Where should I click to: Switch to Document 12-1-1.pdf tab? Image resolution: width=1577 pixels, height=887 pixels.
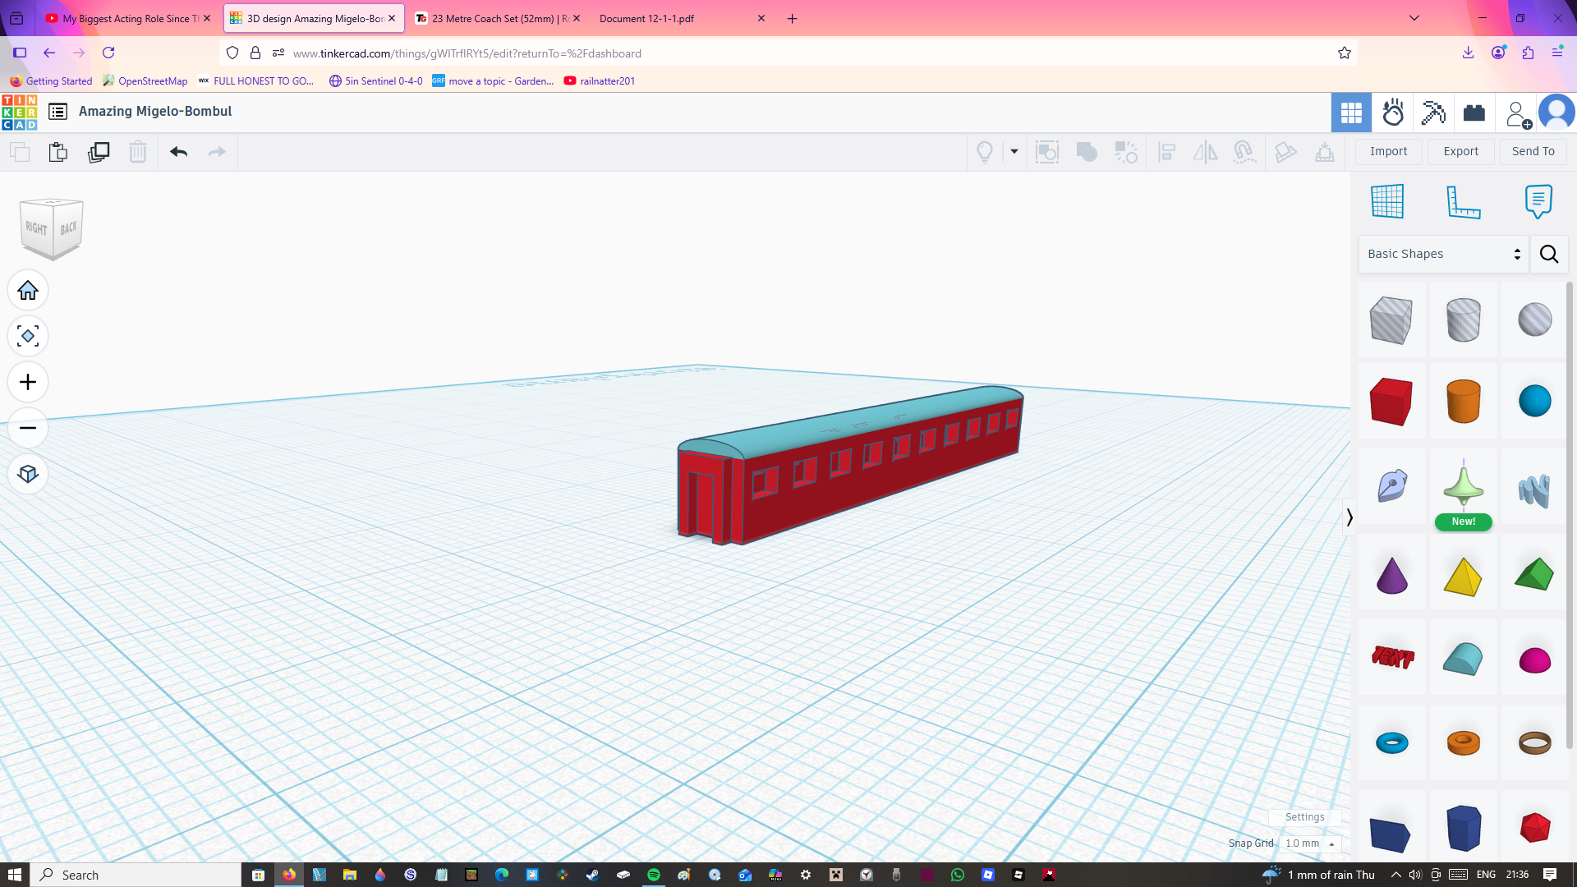point(646,18)
